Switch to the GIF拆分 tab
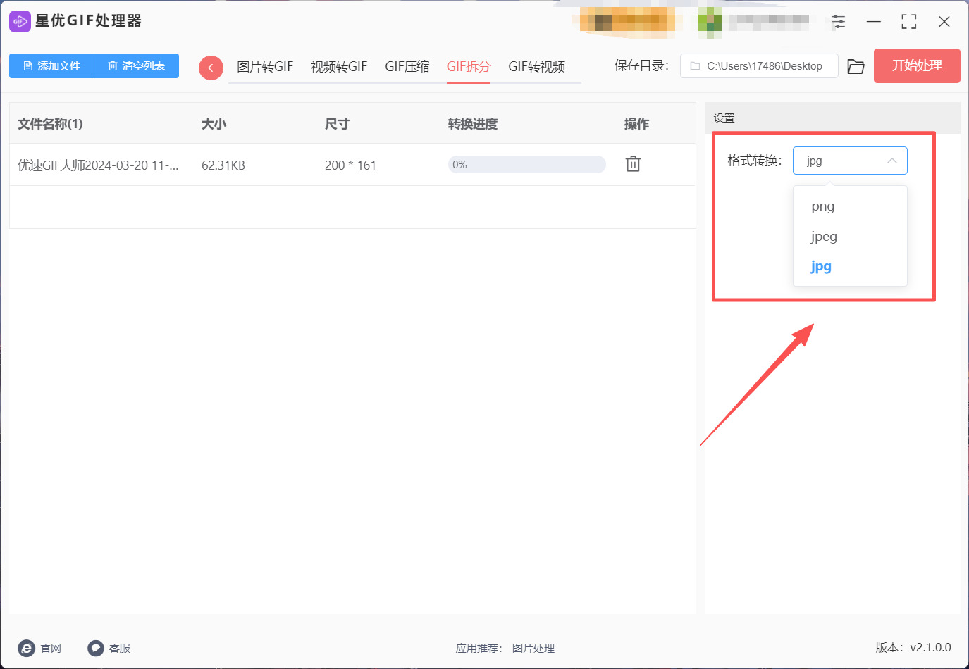 pyautogui.click(x=469, y=67)
